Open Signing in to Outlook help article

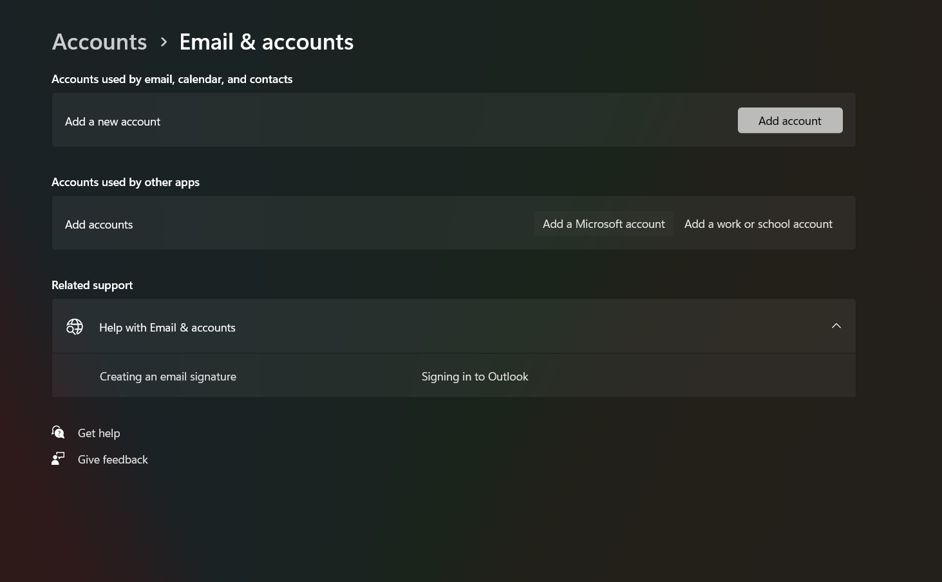475,376
